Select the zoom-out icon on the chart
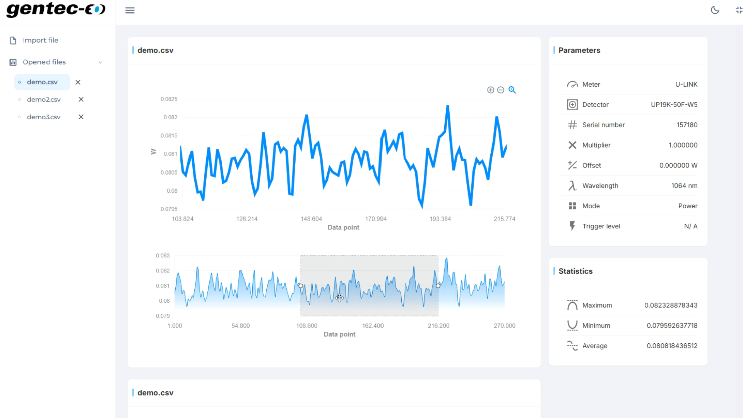Viewport: 743px width, 418px height. coord(501,89)
